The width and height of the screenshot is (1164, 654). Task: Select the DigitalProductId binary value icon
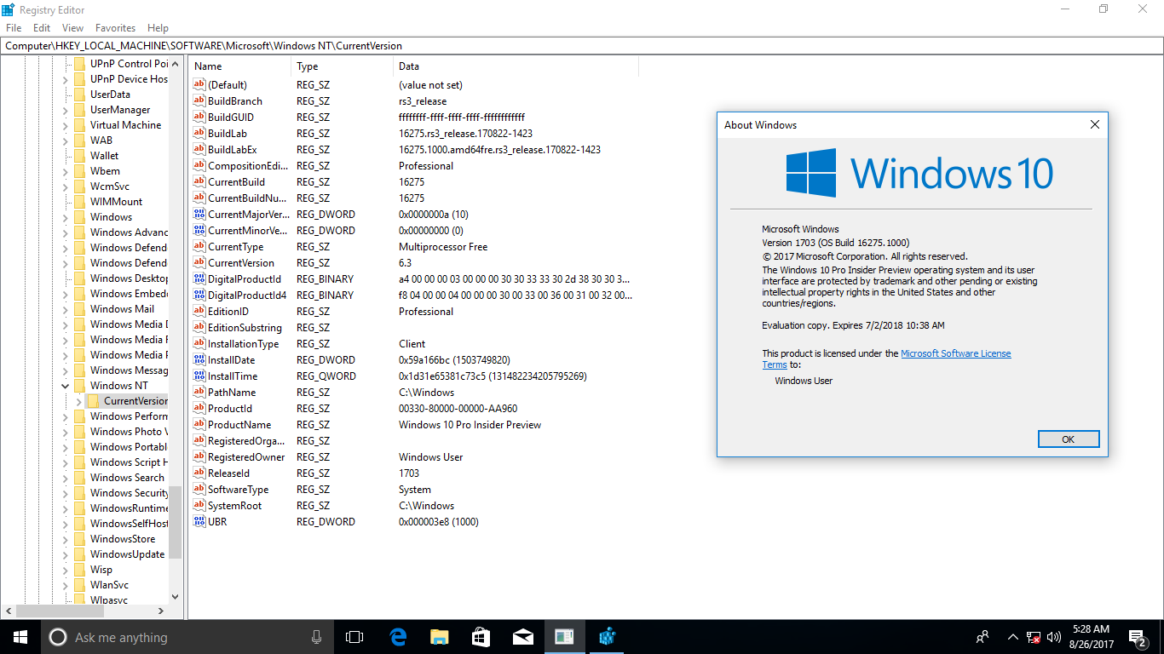[199, 278]
